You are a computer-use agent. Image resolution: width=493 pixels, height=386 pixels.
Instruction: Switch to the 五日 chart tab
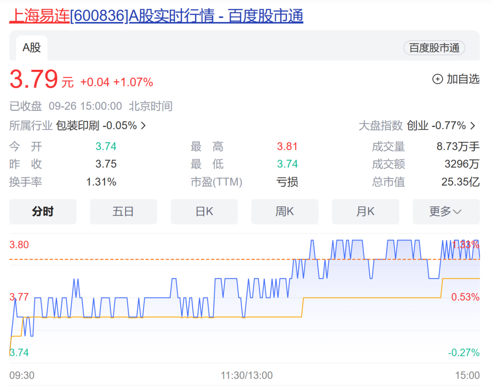coord(124,212)
